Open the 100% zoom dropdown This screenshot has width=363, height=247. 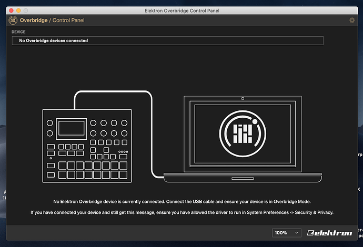[287, 232]
